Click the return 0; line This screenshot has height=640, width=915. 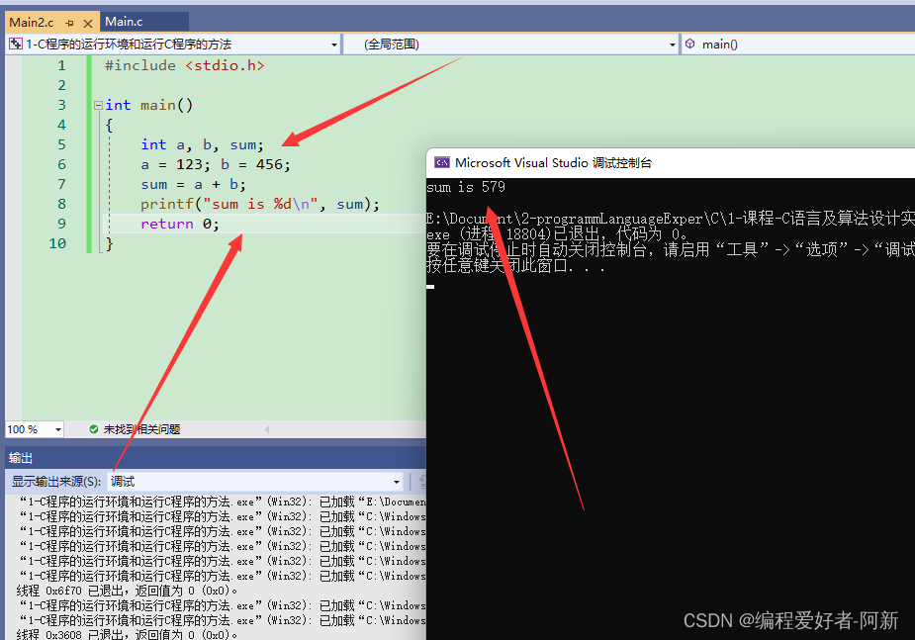(180, 224)
